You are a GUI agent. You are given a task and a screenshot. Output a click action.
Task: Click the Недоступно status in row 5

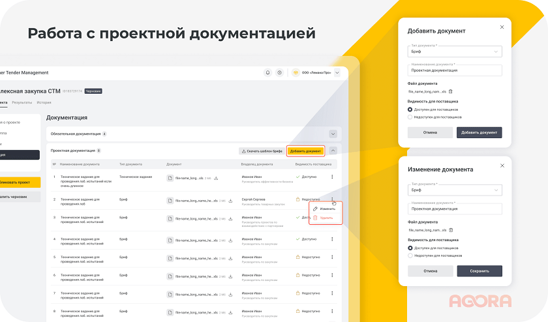[x=308, y=257]
